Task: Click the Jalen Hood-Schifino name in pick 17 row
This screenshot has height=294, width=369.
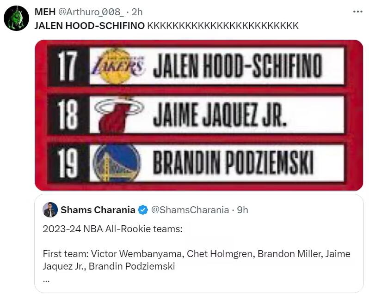Action: [x=237, y=67]
